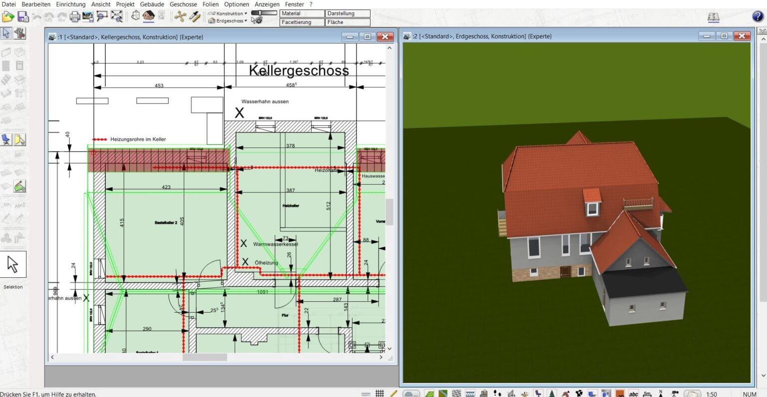Click the large Selektion arrow box
767x397 pixels.
tap(13, 265)
